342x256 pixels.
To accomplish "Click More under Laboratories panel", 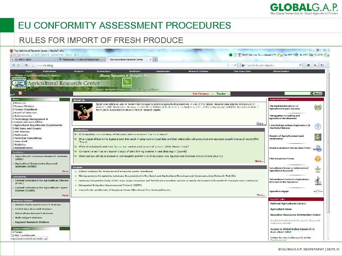I will (65, 195).
